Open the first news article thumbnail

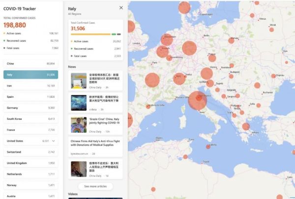pyautogui.click(x=79, y=81)
